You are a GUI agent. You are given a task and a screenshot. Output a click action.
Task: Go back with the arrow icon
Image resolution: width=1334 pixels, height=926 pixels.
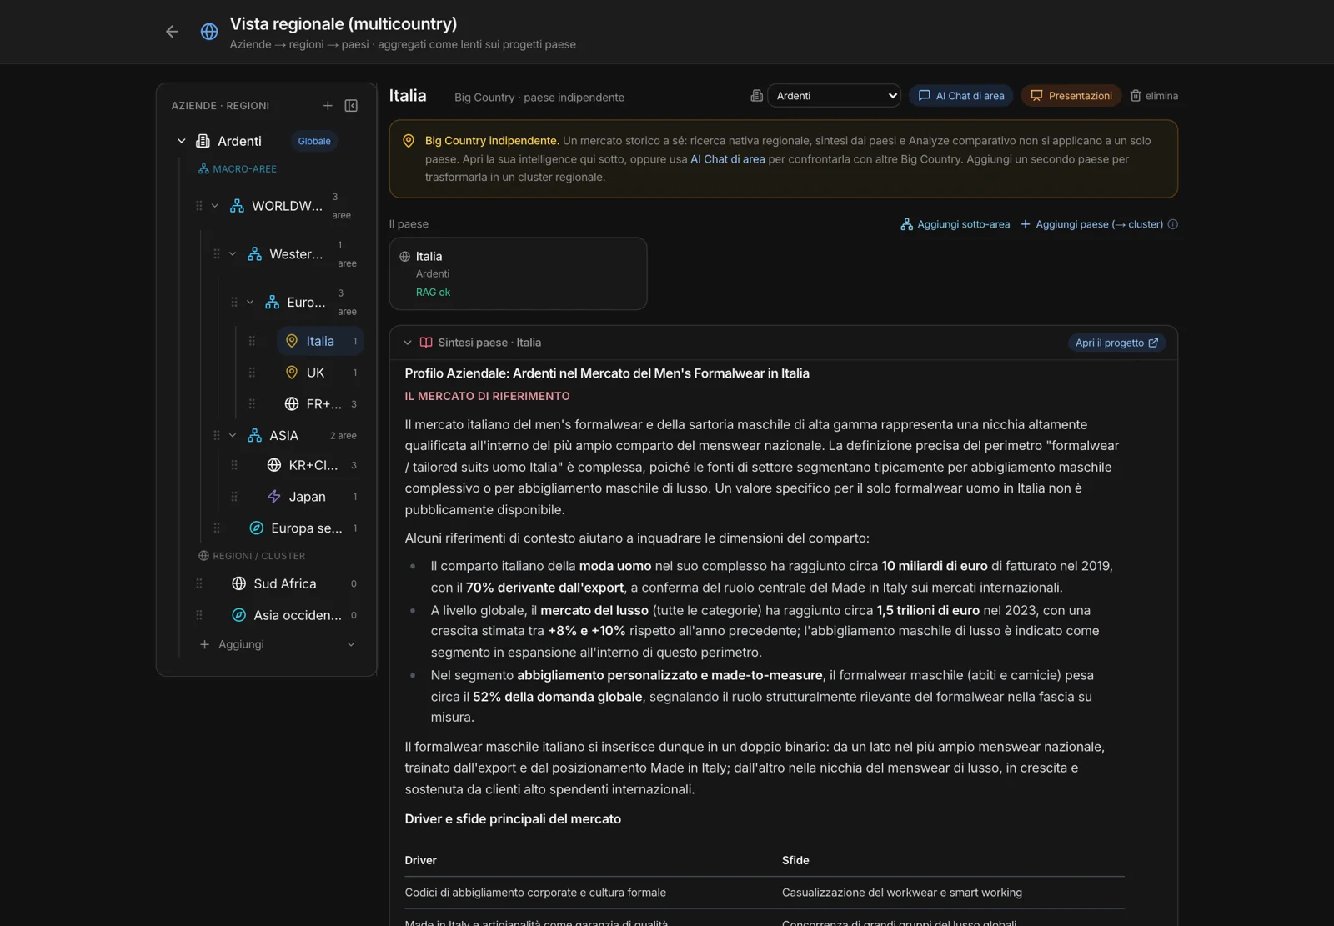(172, 32)
